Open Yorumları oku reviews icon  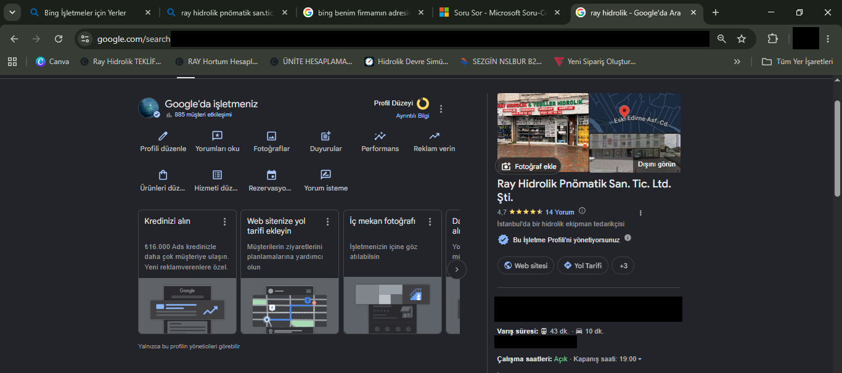tap(217, 136)
